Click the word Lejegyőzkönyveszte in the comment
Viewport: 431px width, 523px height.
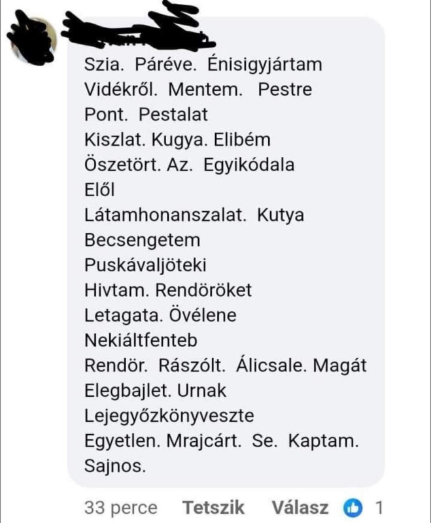(x=169, y=416)
